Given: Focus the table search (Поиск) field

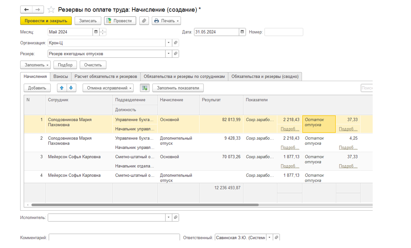Looking at the screenshot, I should tap(367, 88).
